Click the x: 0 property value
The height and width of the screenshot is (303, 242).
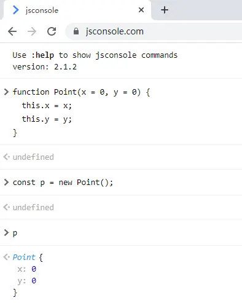coord(34,269)
